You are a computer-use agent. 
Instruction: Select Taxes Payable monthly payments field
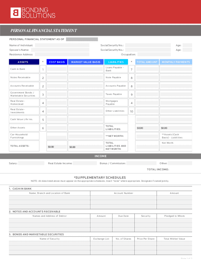(176, 94)
